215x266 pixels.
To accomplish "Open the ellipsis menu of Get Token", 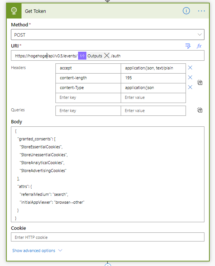I will (x=201, y=11).
